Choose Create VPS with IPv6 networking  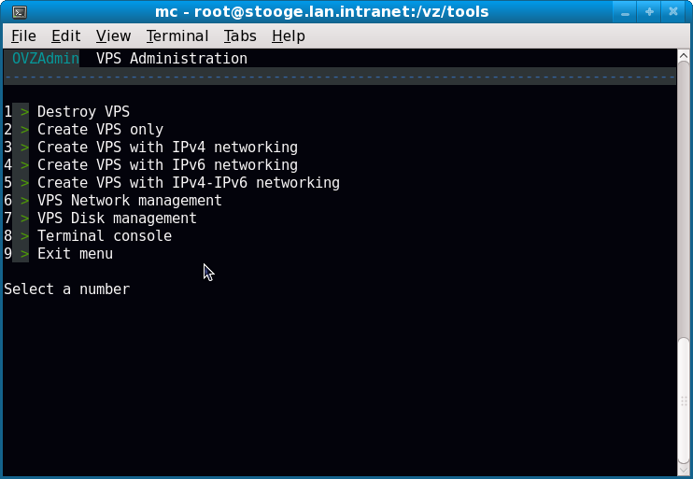coord(167,165)
